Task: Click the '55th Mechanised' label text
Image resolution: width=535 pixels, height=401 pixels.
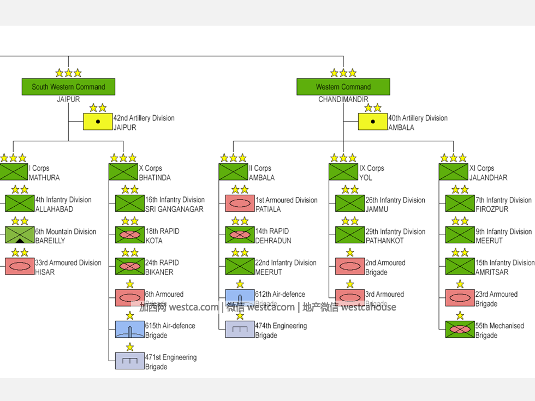Action: [500, 326]
